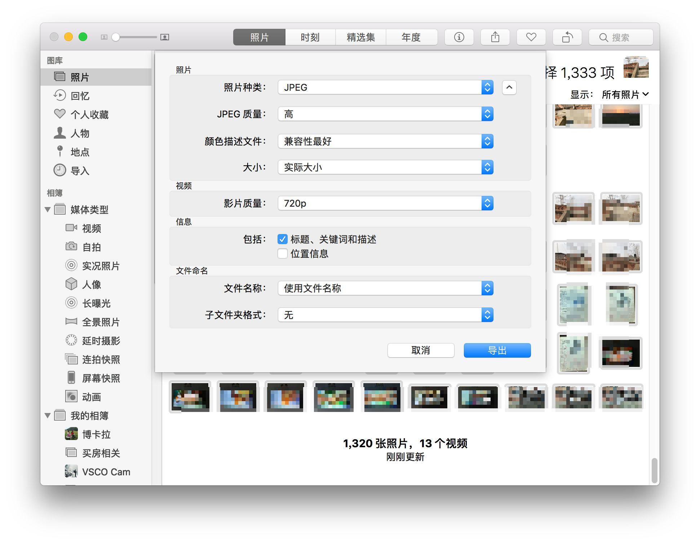Select the 照片 photos tab
Screen dimensions: 700x543
(x=259, y=37)
